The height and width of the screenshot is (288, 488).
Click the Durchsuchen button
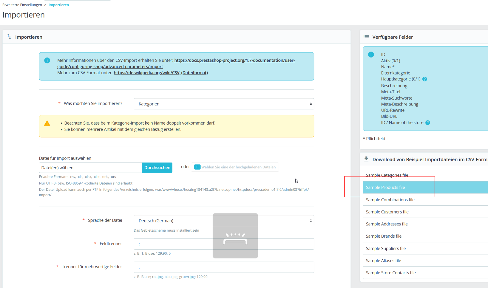pos(157,168)
